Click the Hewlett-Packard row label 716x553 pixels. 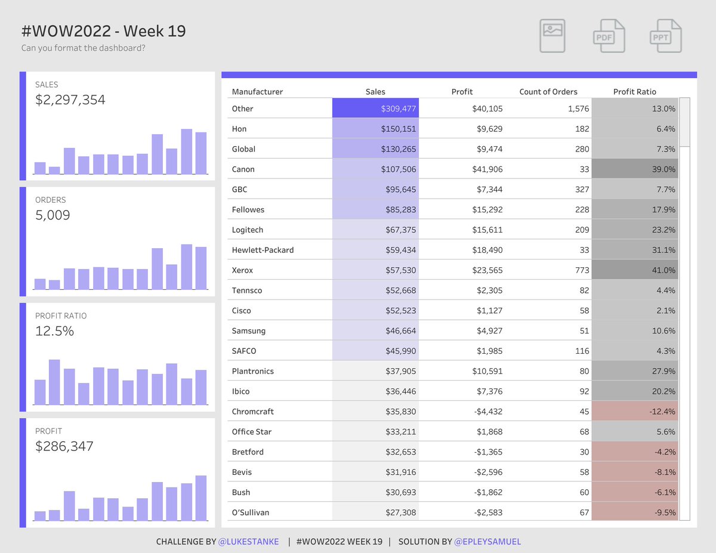pyautogui.click(x=263, y=250)
